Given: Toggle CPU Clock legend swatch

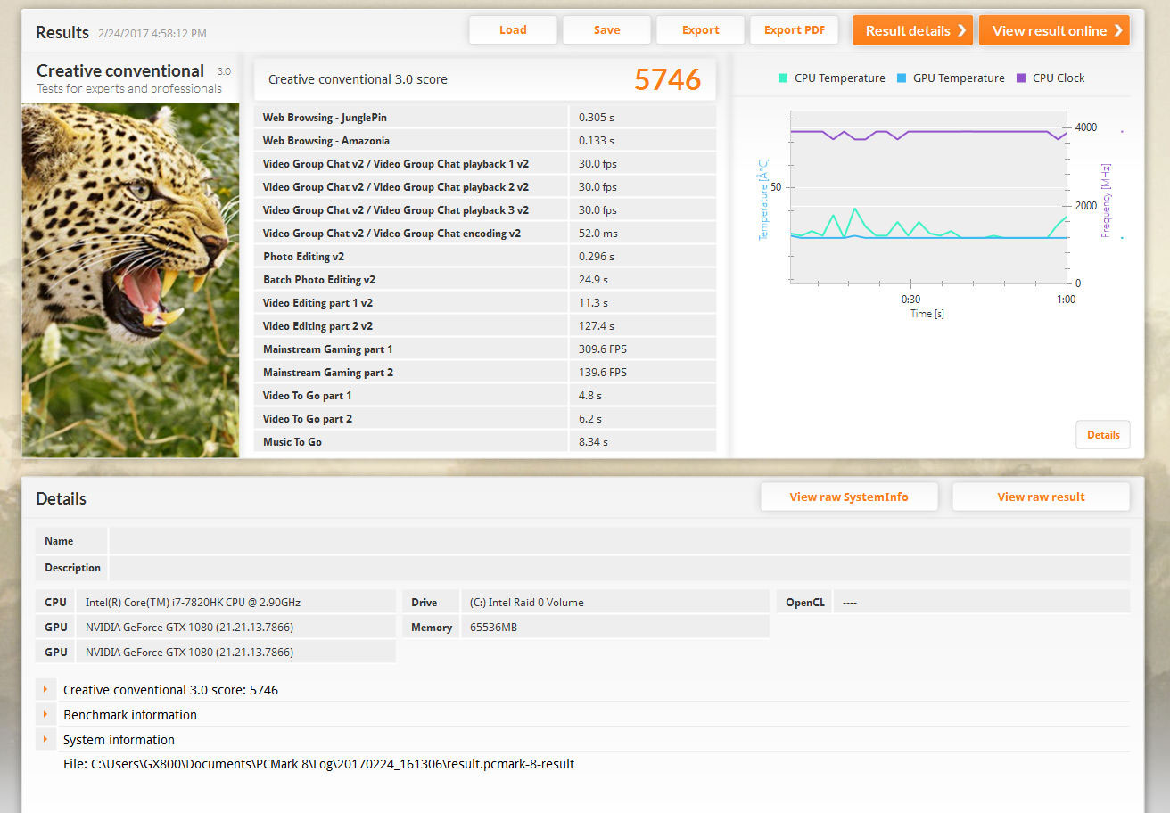Looking at the screenshot, I should click(x=1021, y=78).
